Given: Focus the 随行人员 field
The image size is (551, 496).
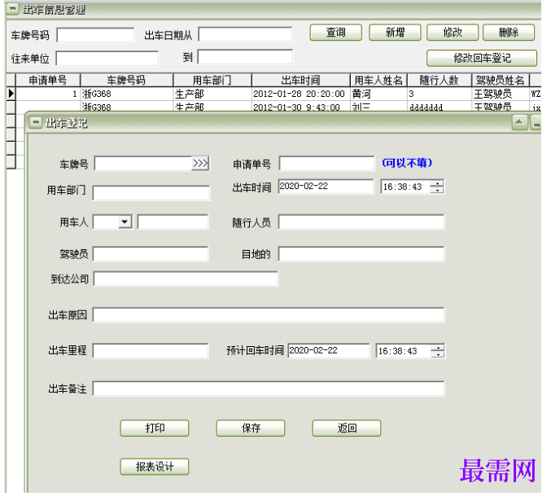Looking at the screenshot, I should tap(361, 222).
